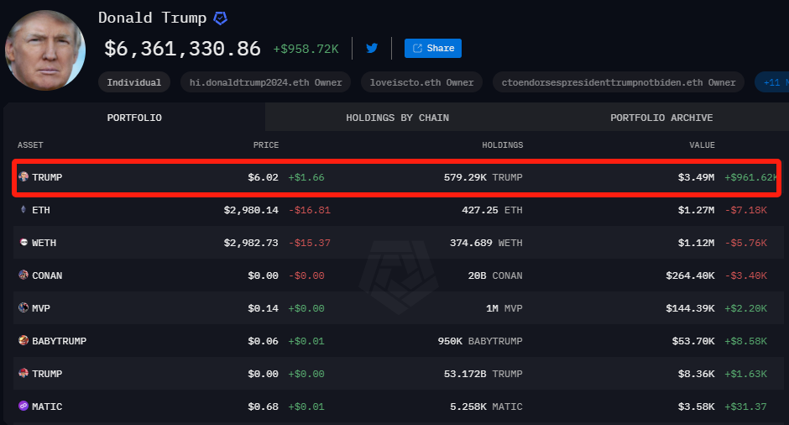Screen dimensions: 789x425
Task: Click the +$8.58K BABYTRUMP value change
Action: click(x=745, y=341)
